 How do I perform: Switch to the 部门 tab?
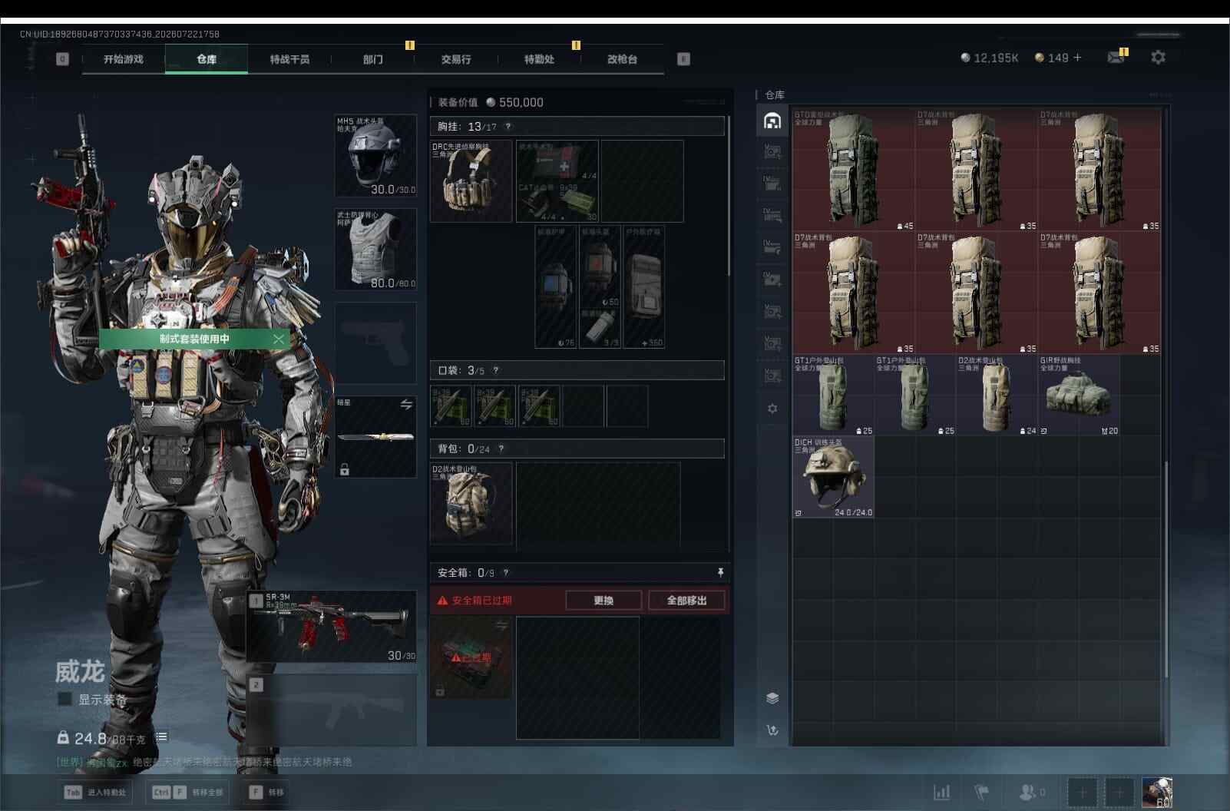(x=373, y=59)
